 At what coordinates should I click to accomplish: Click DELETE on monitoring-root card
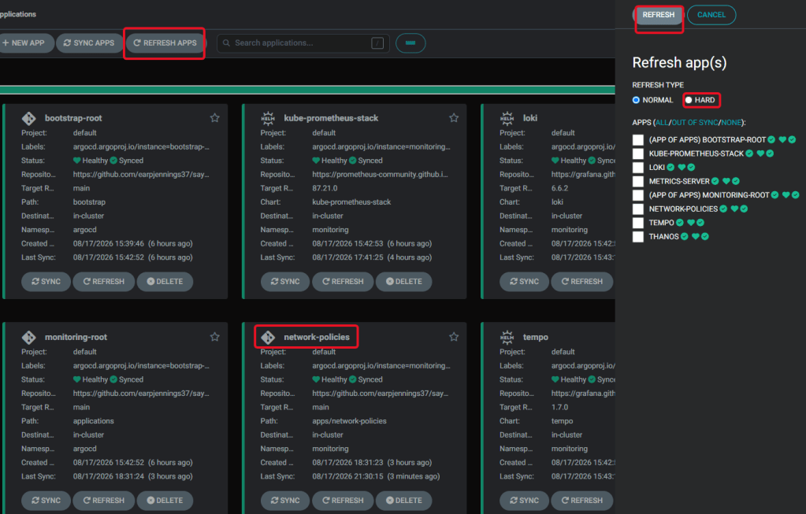[x=165, y=500]
